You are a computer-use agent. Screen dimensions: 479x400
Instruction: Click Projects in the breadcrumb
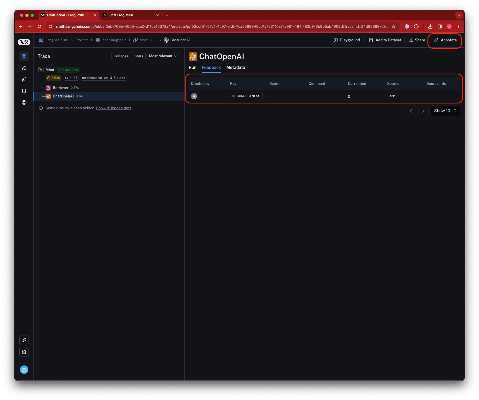[82, 40]
